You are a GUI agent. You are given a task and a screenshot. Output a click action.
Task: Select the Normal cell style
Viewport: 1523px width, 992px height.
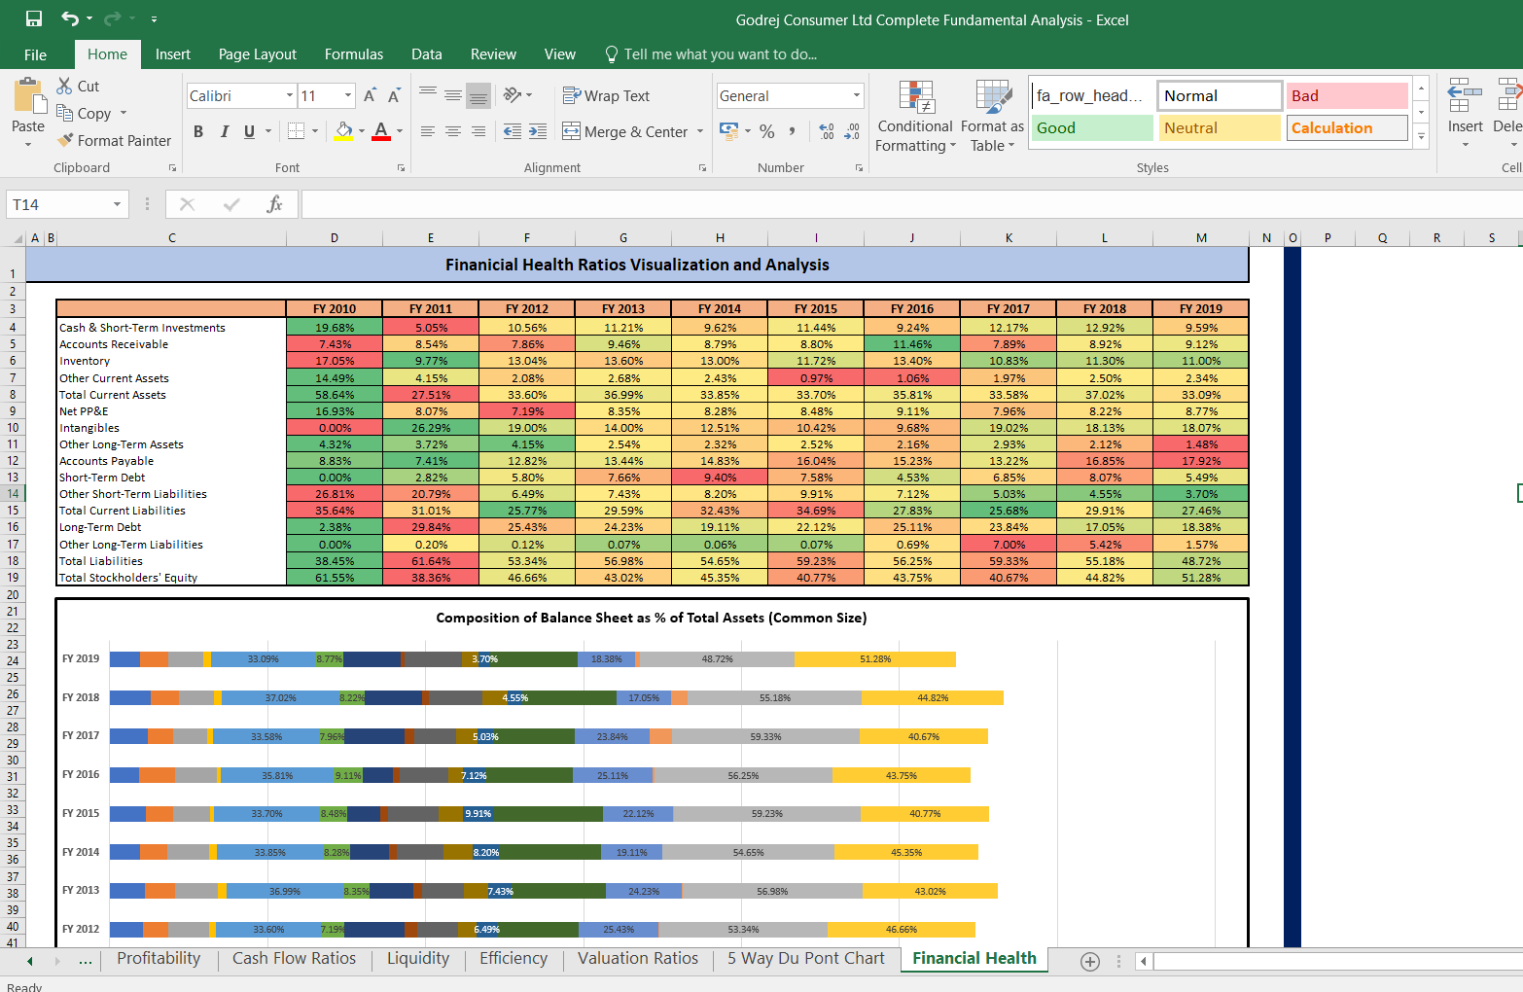(x=1220, y=95)
